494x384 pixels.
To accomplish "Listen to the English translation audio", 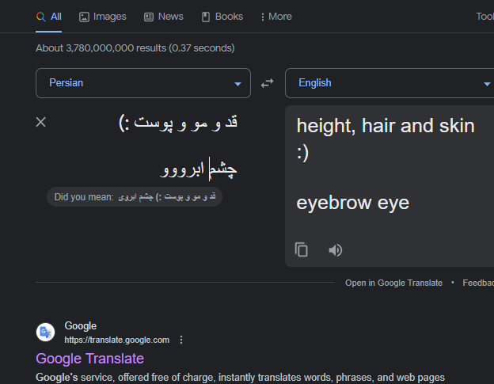I will tap(335, 250).
